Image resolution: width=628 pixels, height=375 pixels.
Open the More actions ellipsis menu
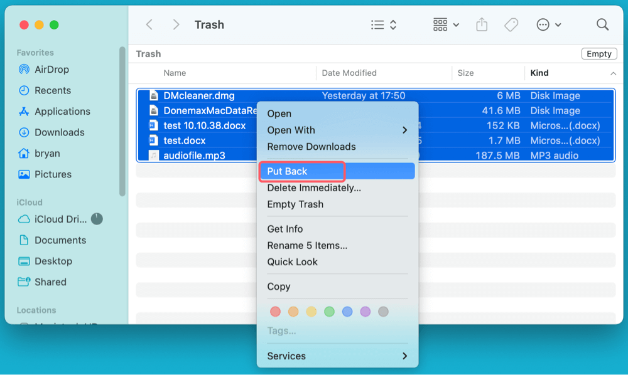[x=544, y=24]
